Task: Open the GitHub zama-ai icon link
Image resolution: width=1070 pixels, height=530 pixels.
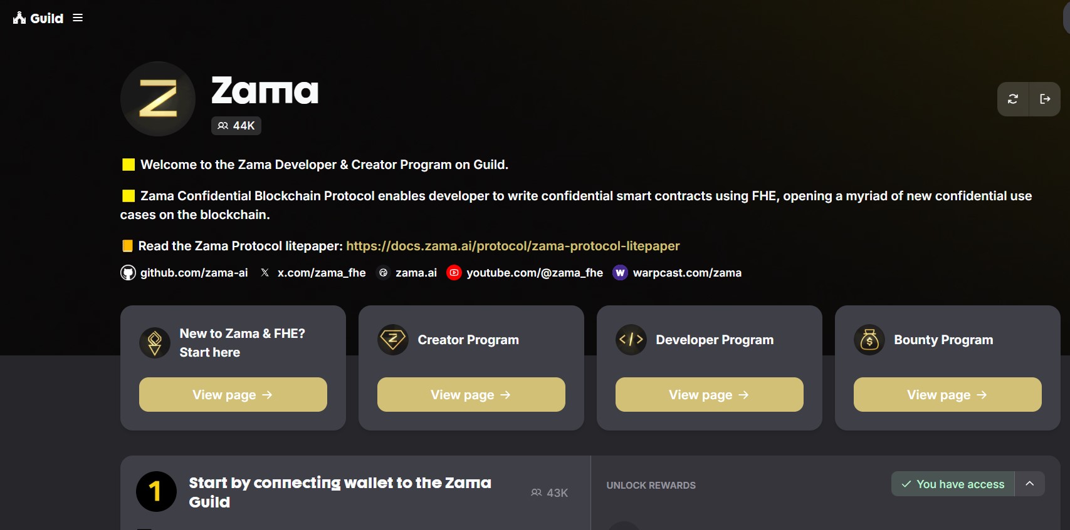Action: point(128,273)
